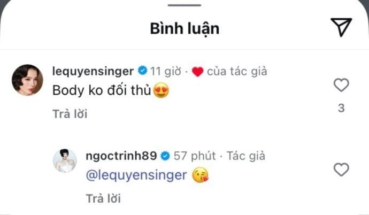The height and width of the screenshot is (215, 369).
Task: Like lequyensinger's comment with the heart
Action: coord(341,85)
